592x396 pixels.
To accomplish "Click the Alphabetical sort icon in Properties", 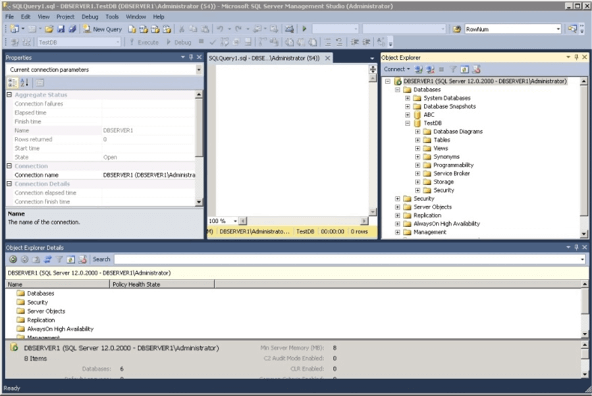I will [24, 83].
